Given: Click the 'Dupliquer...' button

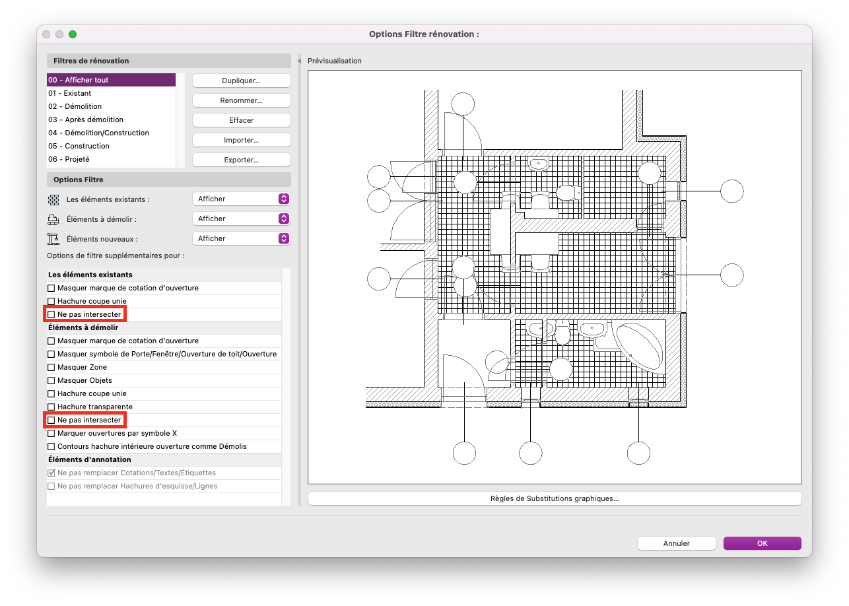Looking at the screenshot, I should pyautogui.click(x=241, y=81).
